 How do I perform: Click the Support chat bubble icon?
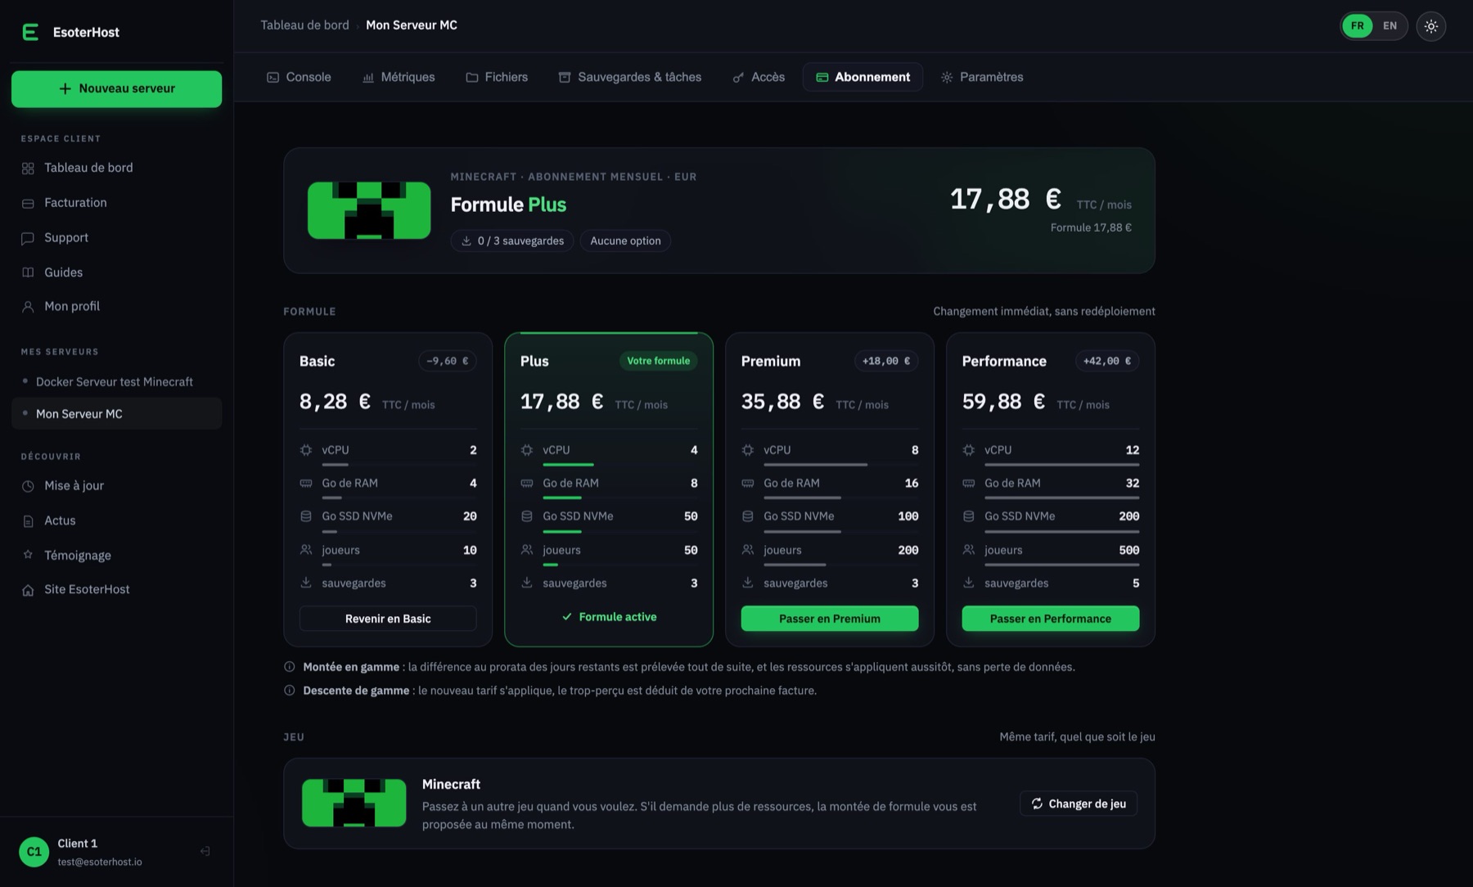pos(28,238)
